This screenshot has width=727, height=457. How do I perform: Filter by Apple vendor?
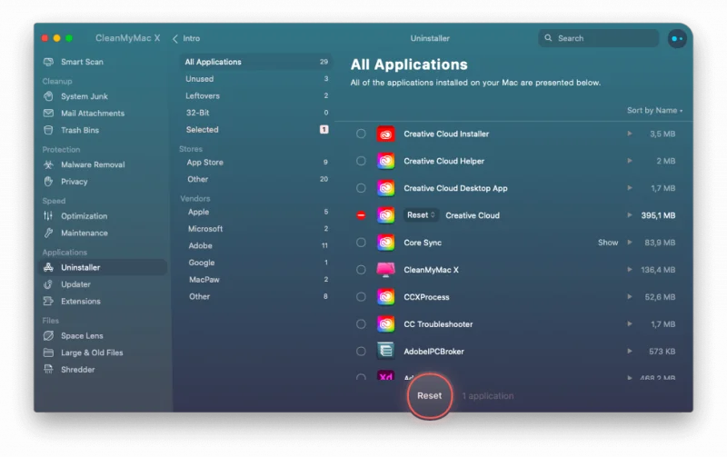coord(256,212)
